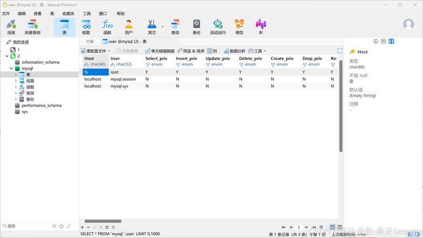Toggle favorites star filter in sidebar
This screenshot has height=238, width=423.
61,226
